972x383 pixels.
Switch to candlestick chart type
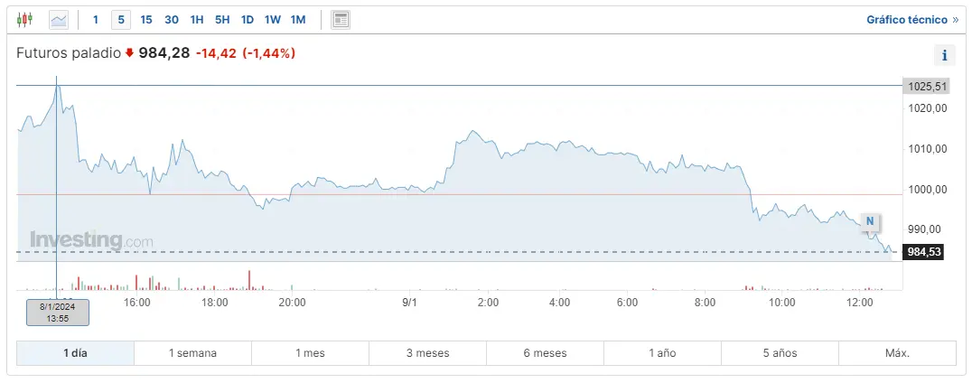click(24, 19)
